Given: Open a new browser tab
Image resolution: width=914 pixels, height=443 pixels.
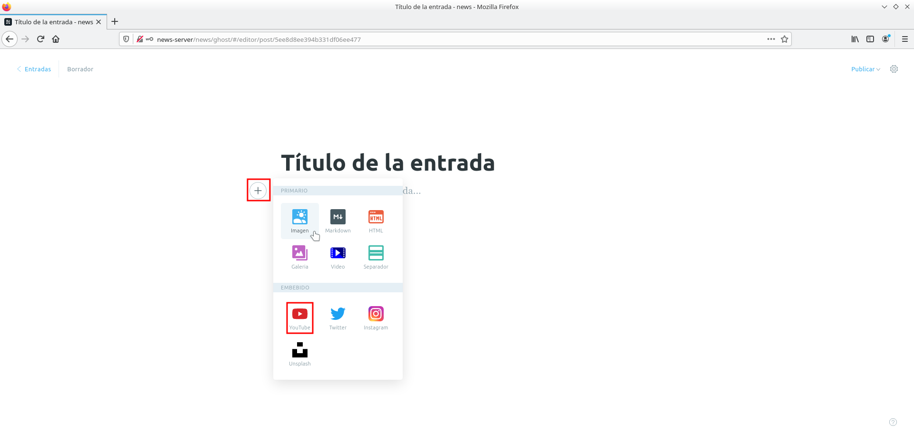Looking at the screenshot, I should pos(115,21).
